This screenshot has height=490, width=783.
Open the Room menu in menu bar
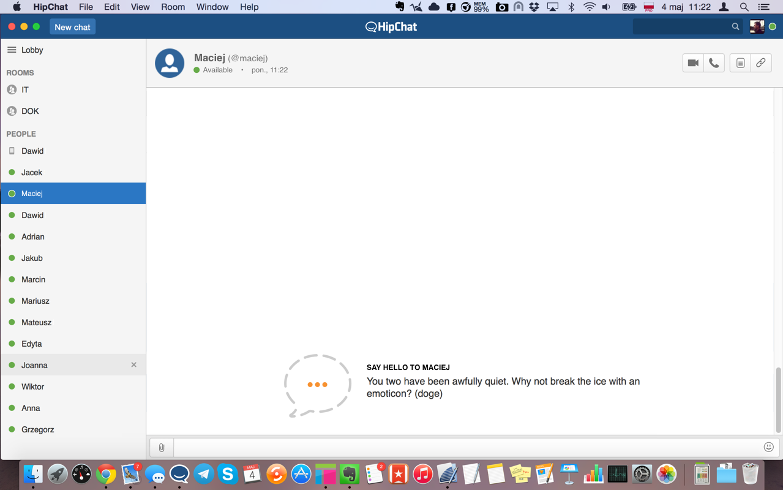pyautogui.click(x=173, y=7)
